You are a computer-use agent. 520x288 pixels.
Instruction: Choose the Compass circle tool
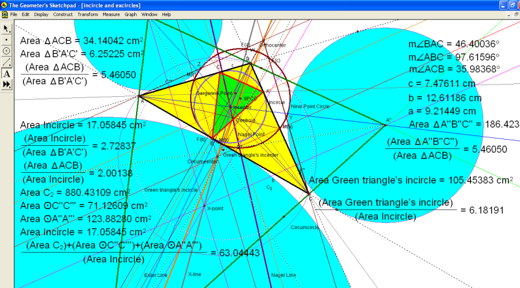coord(6,51)
